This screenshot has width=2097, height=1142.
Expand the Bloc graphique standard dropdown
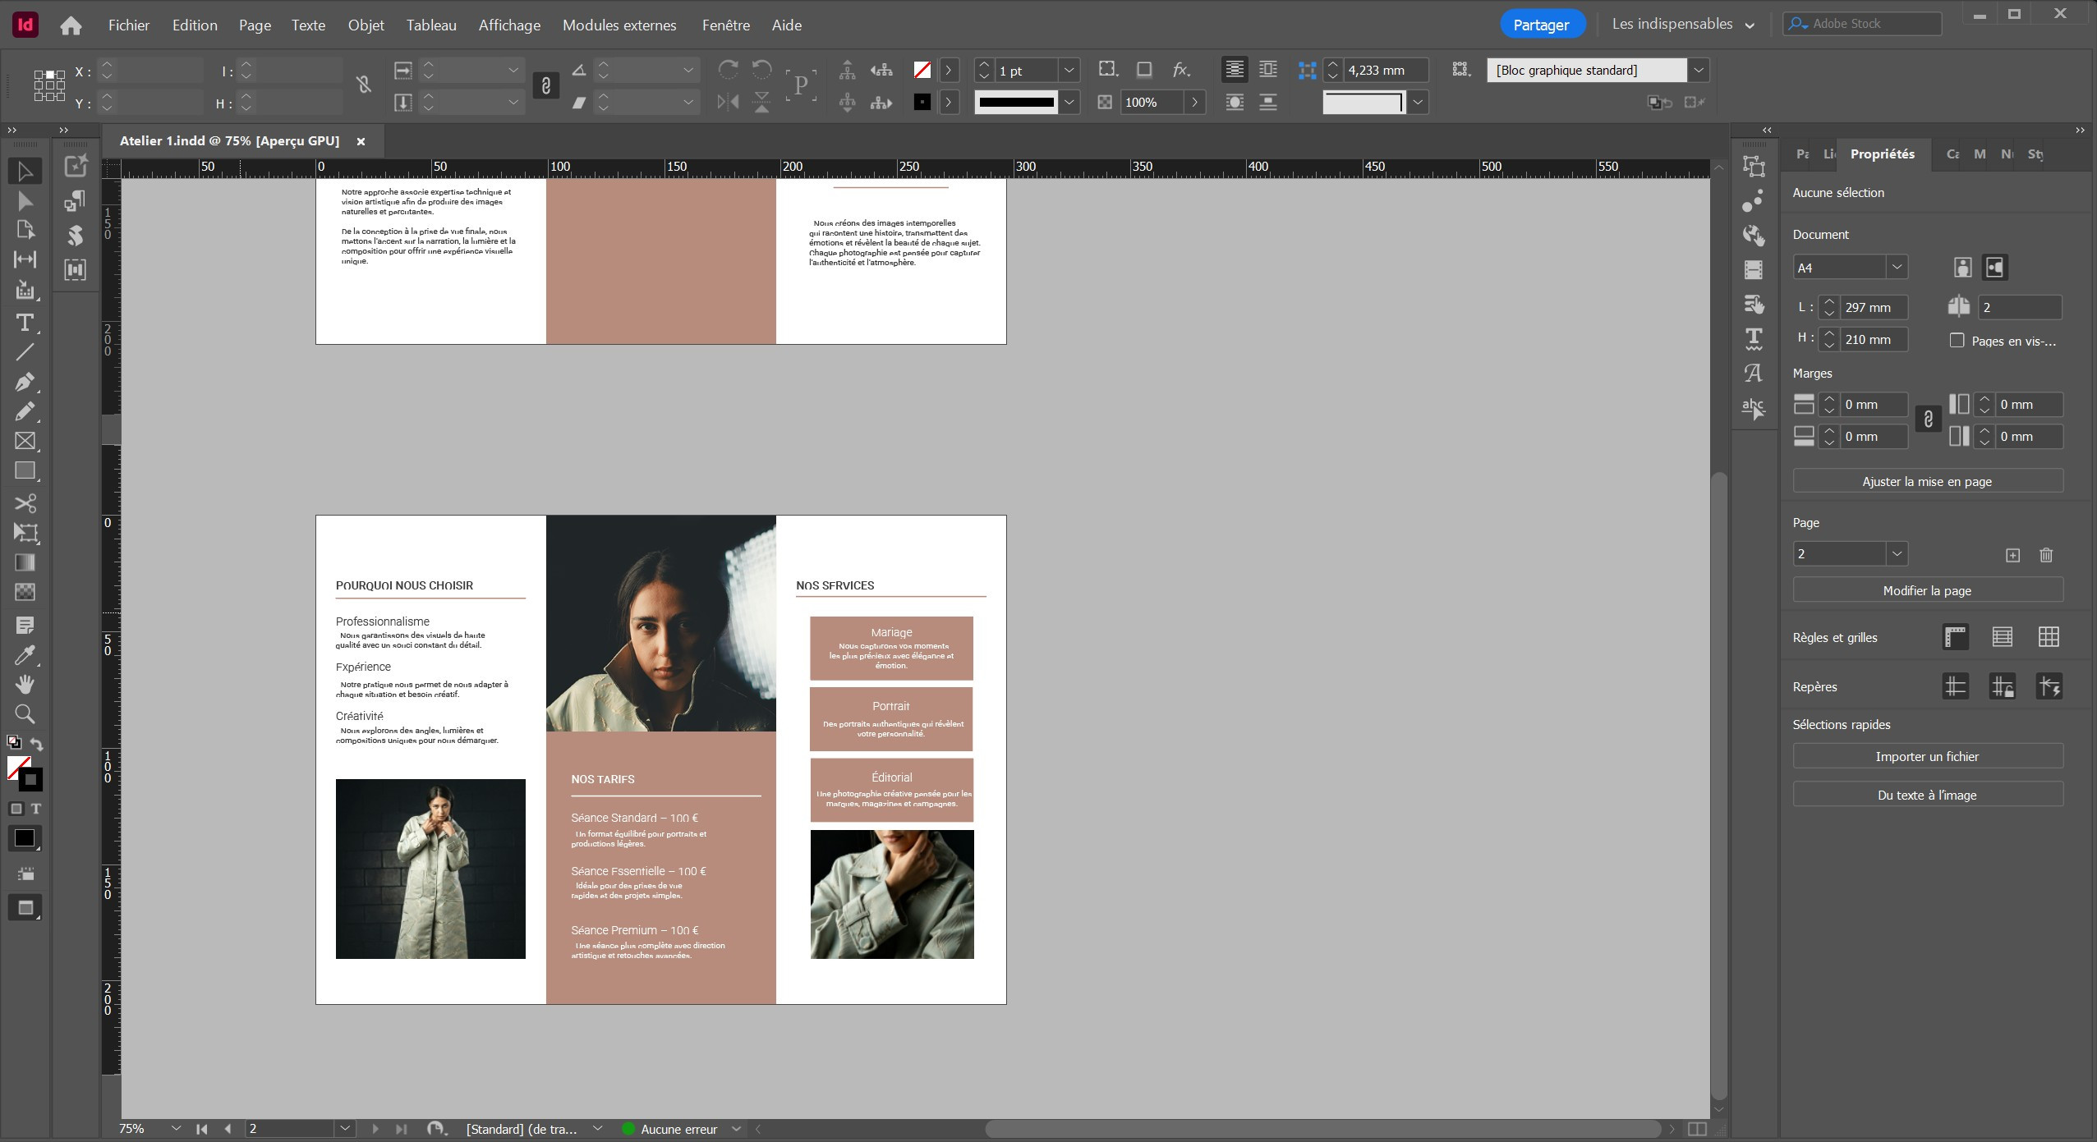pyautogui.click(x=1699, y=70)
